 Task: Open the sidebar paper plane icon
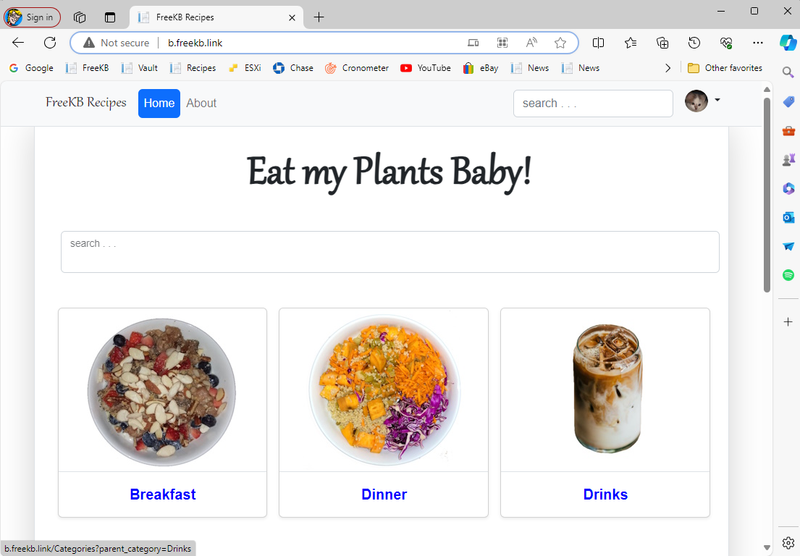(x=788, y=246)
